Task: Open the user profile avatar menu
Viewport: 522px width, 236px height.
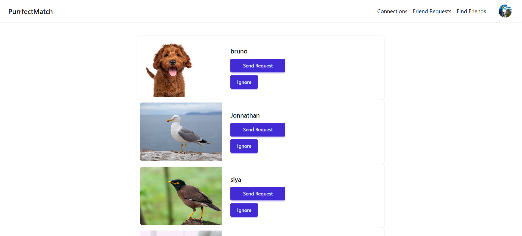Action: [x=505, y=11]
